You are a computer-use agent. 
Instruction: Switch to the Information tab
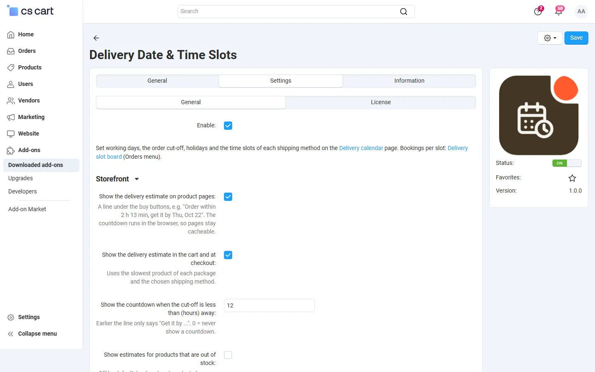click(409, 81)
